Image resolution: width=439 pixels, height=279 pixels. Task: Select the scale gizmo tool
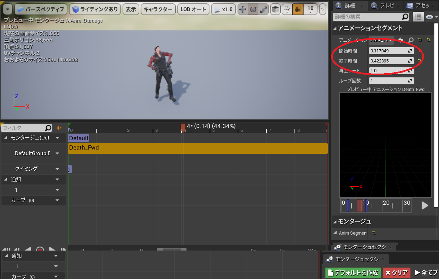click(264, 9)
